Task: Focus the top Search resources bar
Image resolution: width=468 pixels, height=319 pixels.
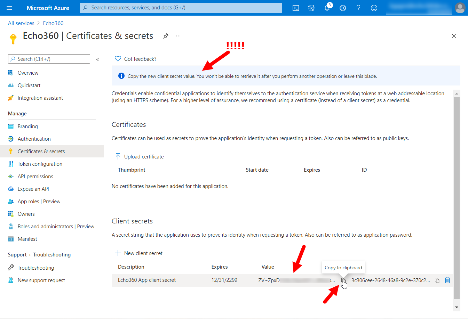Action: click(181, 8)
